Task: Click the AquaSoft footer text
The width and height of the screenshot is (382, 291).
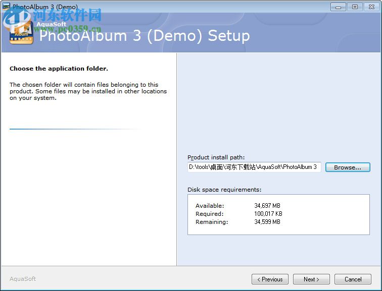Action: point(23,279)
